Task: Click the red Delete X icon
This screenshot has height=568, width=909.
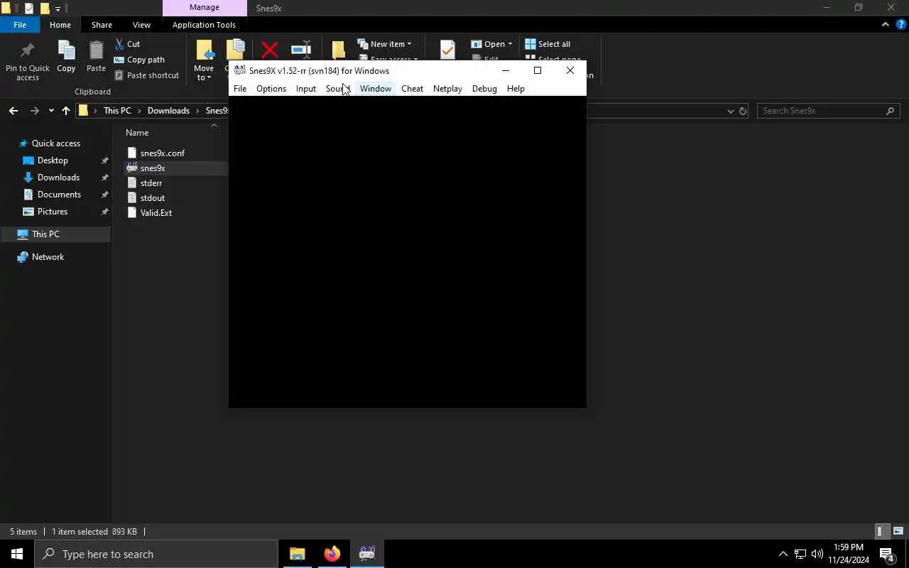Action: click(269, 50)
